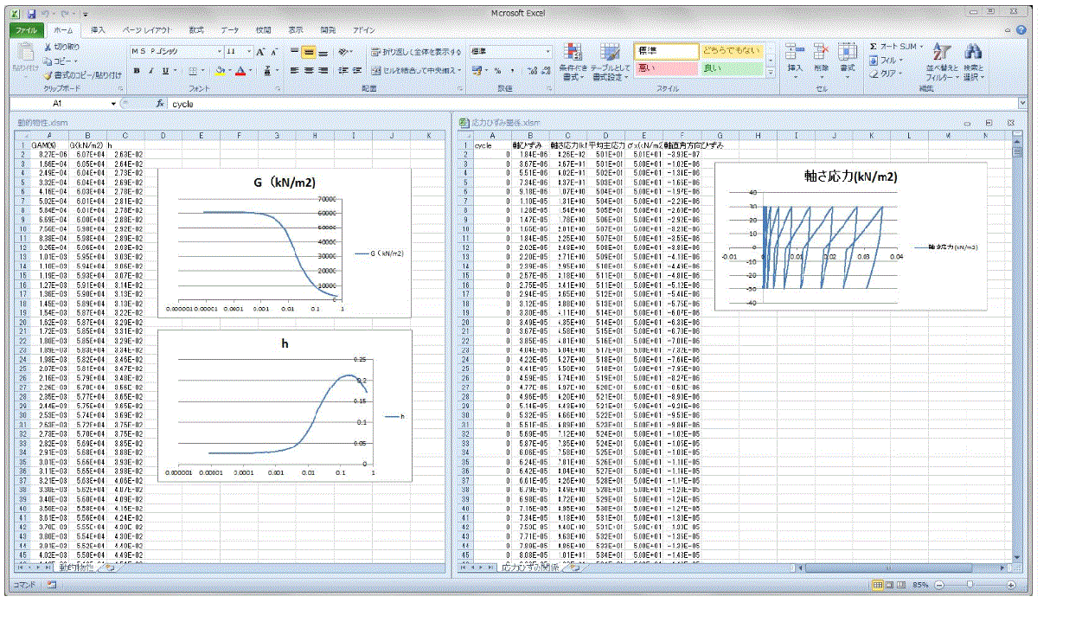Viewport: 1082px width, 622px height.
Task: Toggle bold formatting
Action: pyautogui.click(x=136, y=71)
